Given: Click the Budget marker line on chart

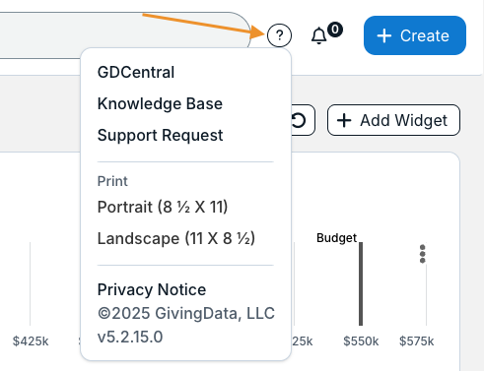Looking at the screenshot, I should click(361, 283).
